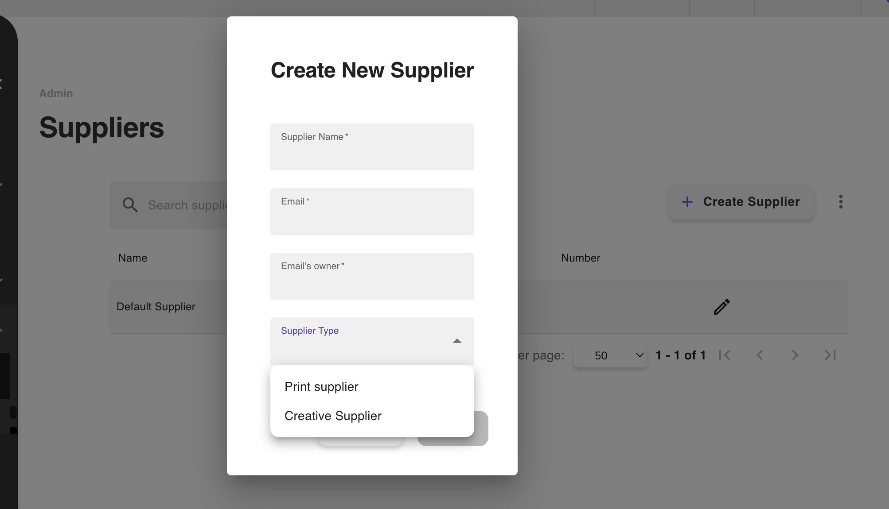
Task: Open the Admin breadcrumb link
Action: tap(56, 93)
